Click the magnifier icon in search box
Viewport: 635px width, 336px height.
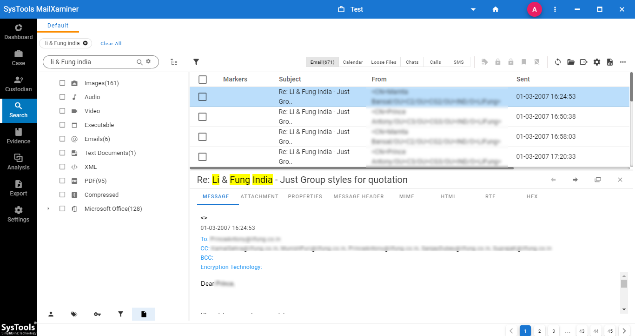[139, 62]
